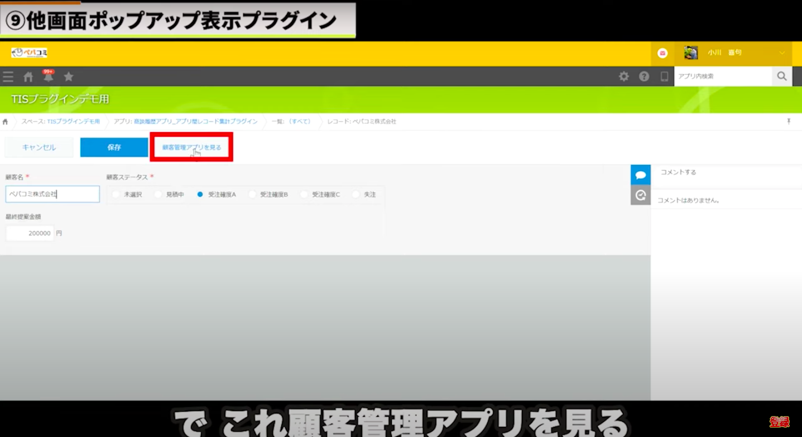
Task: Choose 失注 status option
Action: pos(356,194)
